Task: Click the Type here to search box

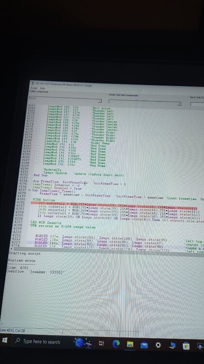Action: pyautogui.click(x=41, y=342)
